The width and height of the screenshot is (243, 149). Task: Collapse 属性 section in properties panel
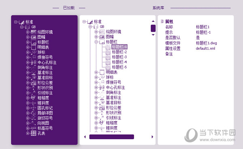[x=162, y=21]
